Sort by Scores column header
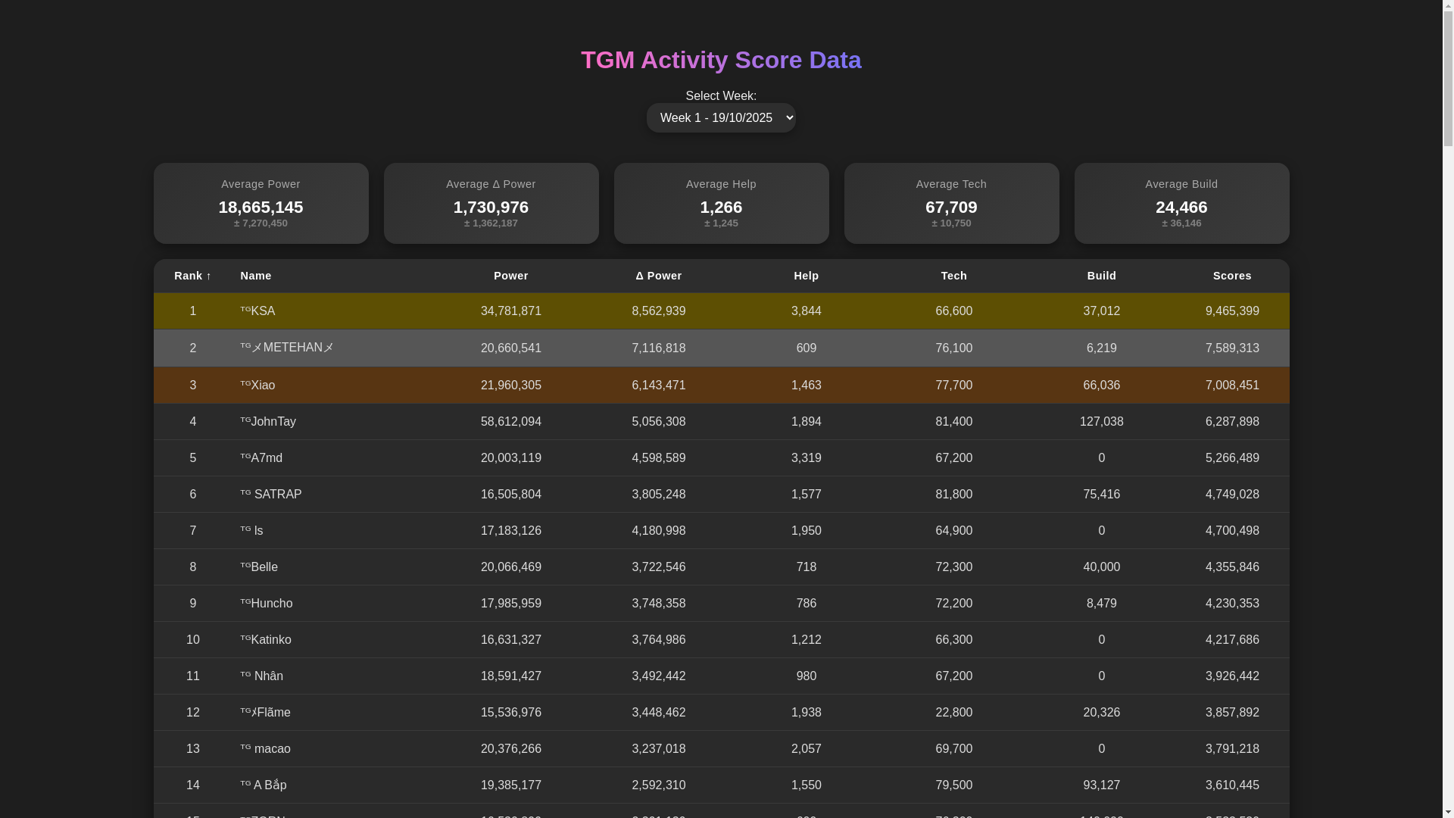 point(1231,276)
